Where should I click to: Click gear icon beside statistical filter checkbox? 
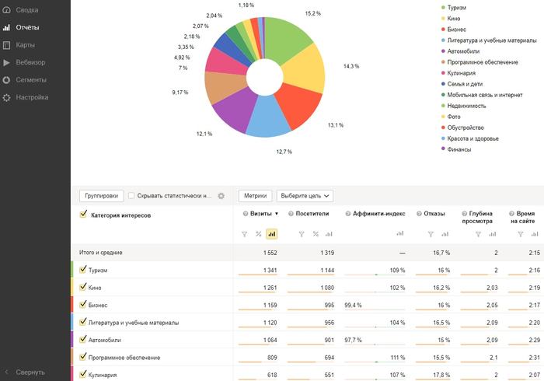click(x=221, y=196)
